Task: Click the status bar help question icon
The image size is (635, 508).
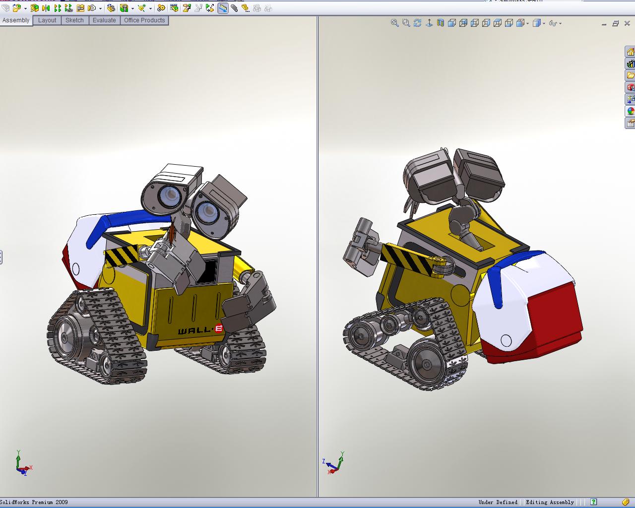Action: pos(594,502)
